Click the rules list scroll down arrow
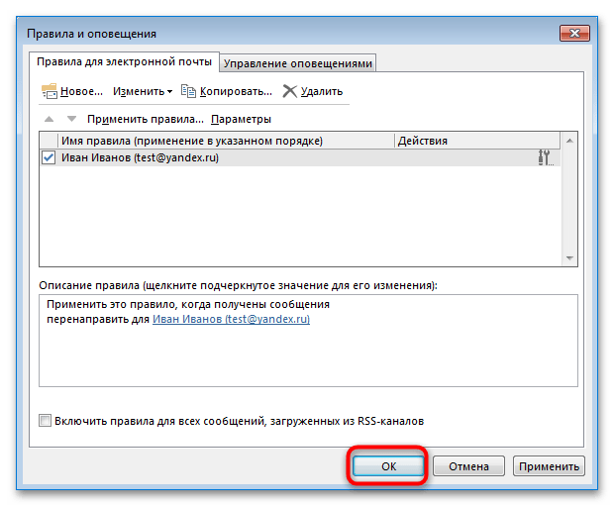Screen dimensions: 614x506 (x=569, y=258)
